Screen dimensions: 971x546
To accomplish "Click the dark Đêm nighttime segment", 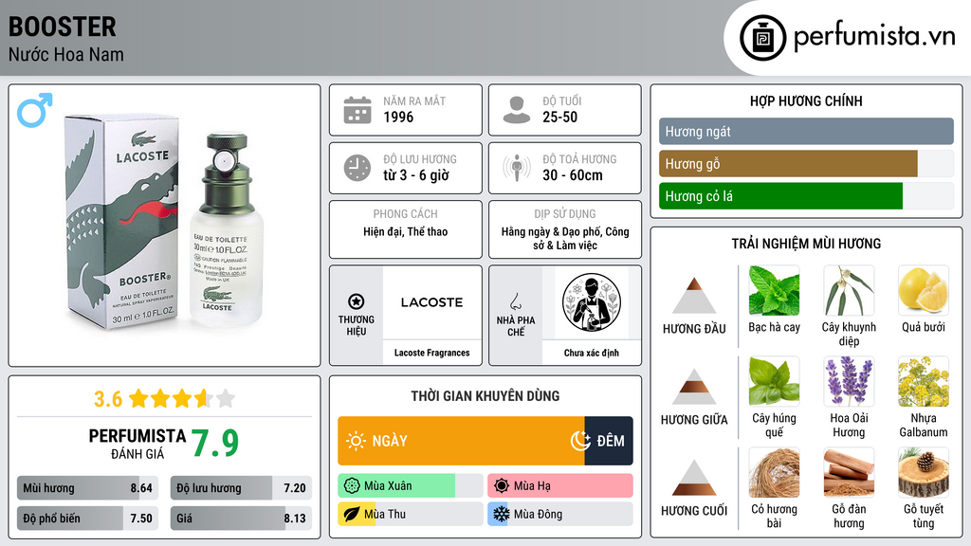I will pos(609,441).
